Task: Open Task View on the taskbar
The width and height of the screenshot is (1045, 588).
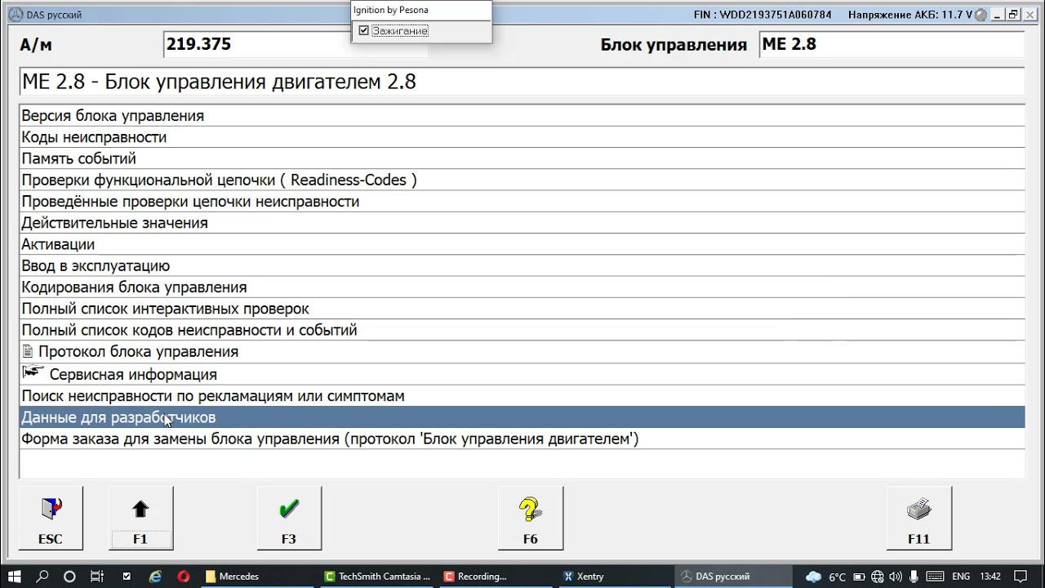Action: (x=96, y=576)
